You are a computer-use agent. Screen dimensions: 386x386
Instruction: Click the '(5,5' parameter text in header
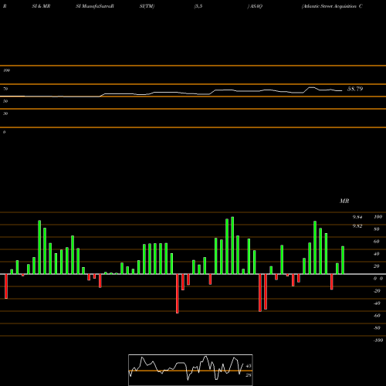pyautogui.click(x=198, y=6)
